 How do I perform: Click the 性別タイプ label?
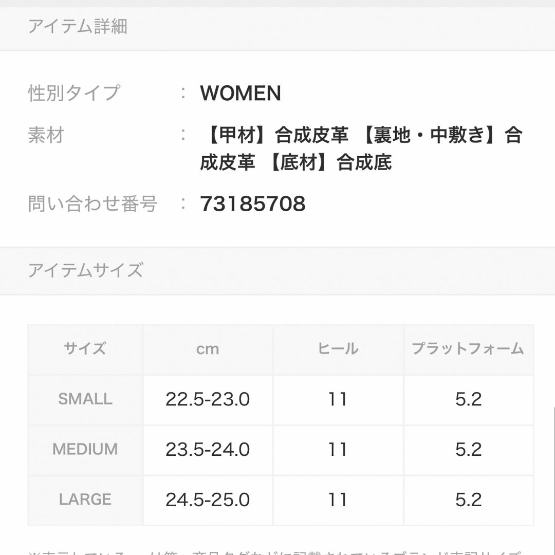click(75, 93)
